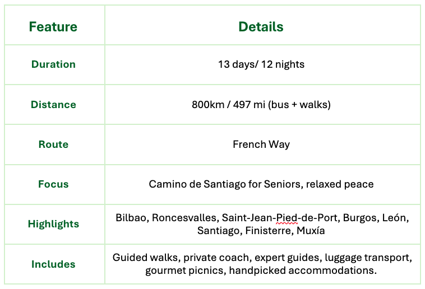Click the underlined word Pied

[287, 217]
